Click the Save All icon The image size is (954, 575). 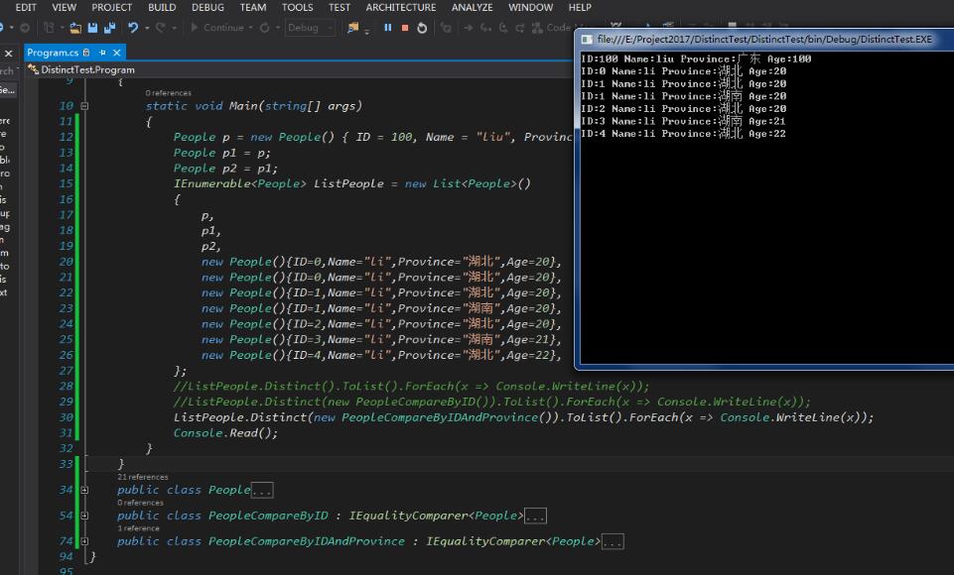(107, 28)
